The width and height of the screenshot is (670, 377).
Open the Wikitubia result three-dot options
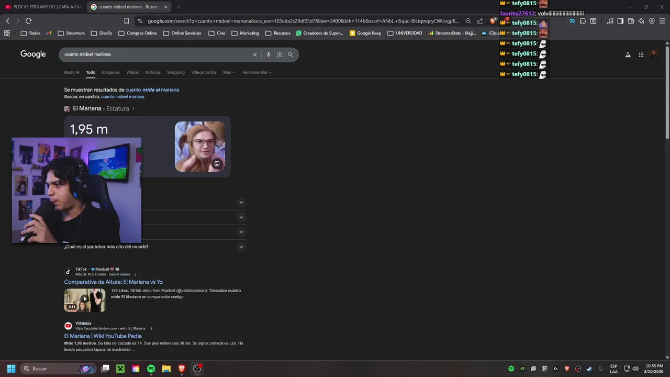pyautogui.click(x=152, y=328)
